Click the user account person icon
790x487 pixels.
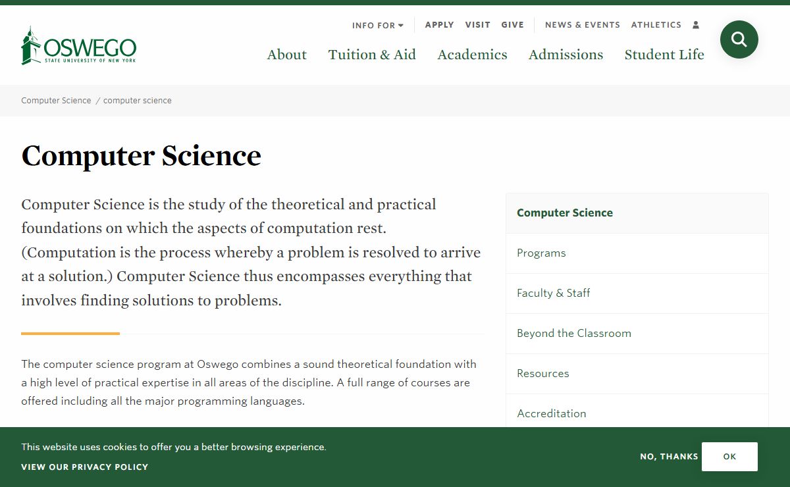tap(696, 25)
